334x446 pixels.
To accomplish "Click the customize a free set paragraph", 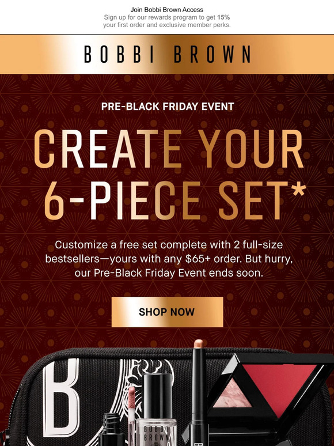I will click(x=169, y=259).
